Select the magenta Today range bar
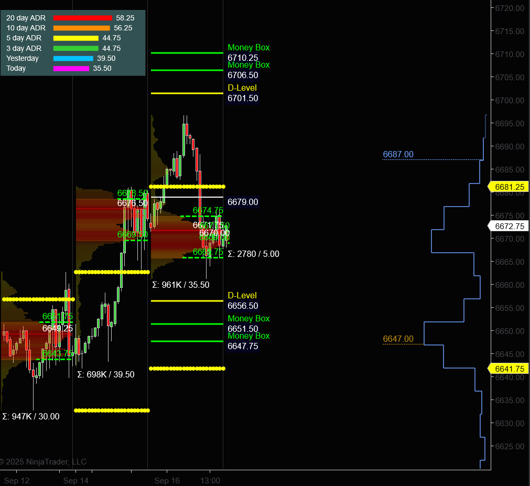 (71, 68)
